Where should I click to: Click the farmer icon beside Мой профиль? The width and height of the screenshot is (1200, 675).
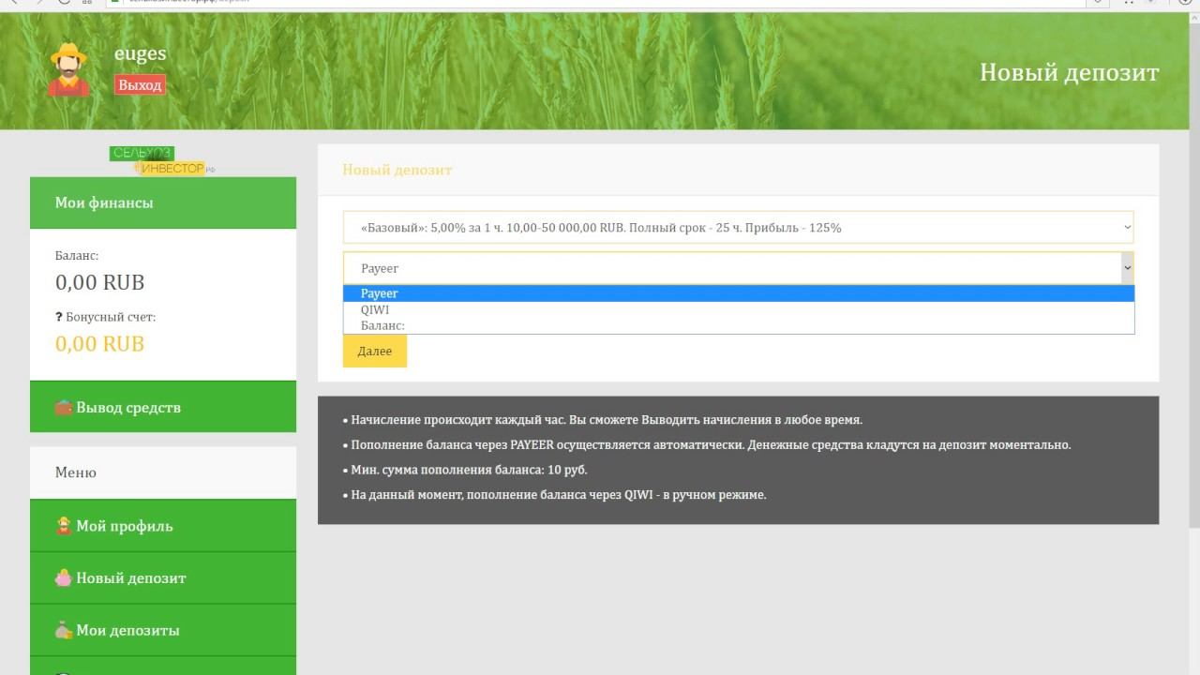click(x=63, y=526)
